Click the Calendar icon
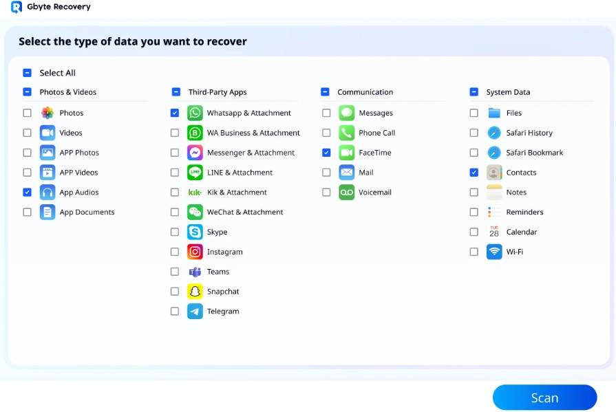Image resolution: width=616 pixels, height=412 pixels. click(494, 232)
